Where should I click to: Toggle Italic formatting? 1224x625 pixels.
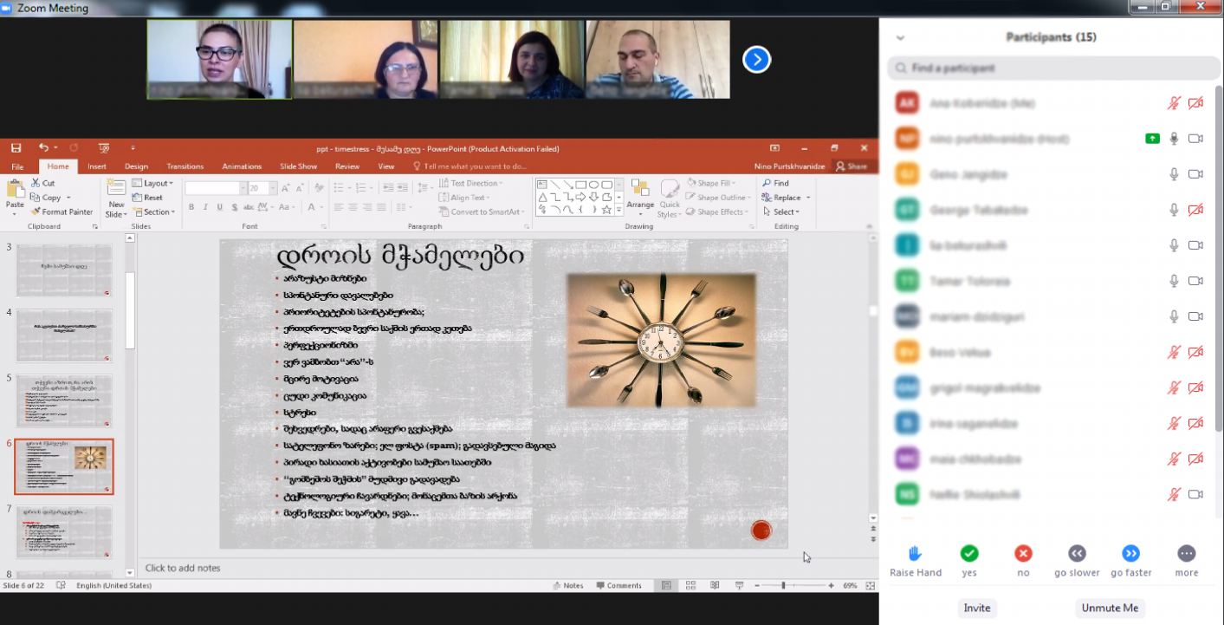click(206, 207)
